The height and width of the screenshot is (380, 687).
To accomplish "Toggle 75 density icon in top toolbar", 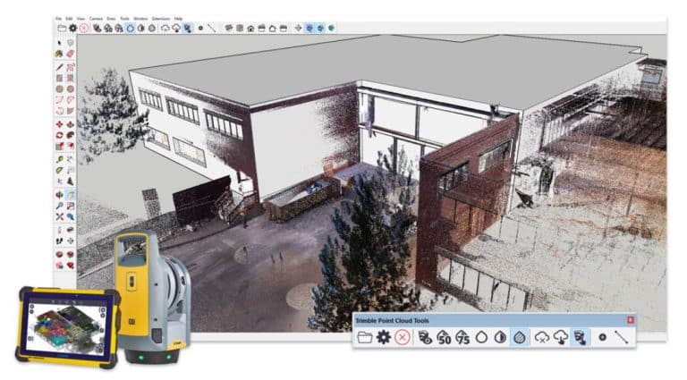I will pyautogui.click(x=119, y=29).
